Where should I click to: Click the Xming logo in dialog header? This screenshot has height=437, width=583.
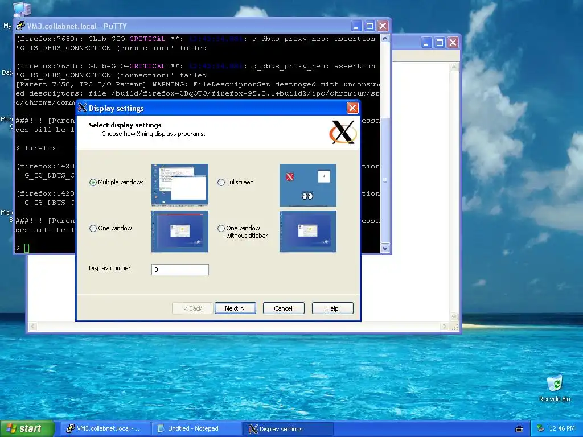[x=343, y=132]
